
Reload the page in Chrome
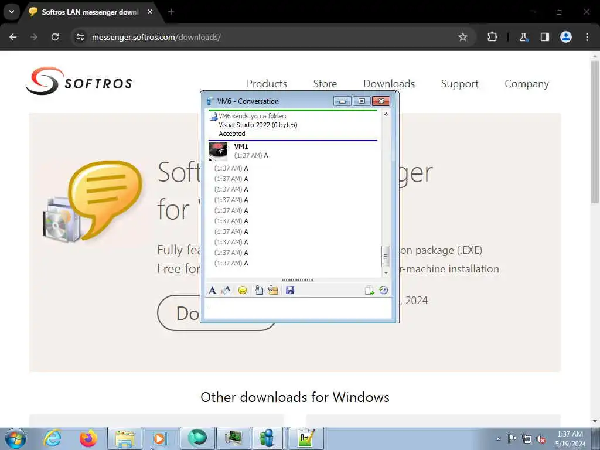tap(55, 37)
